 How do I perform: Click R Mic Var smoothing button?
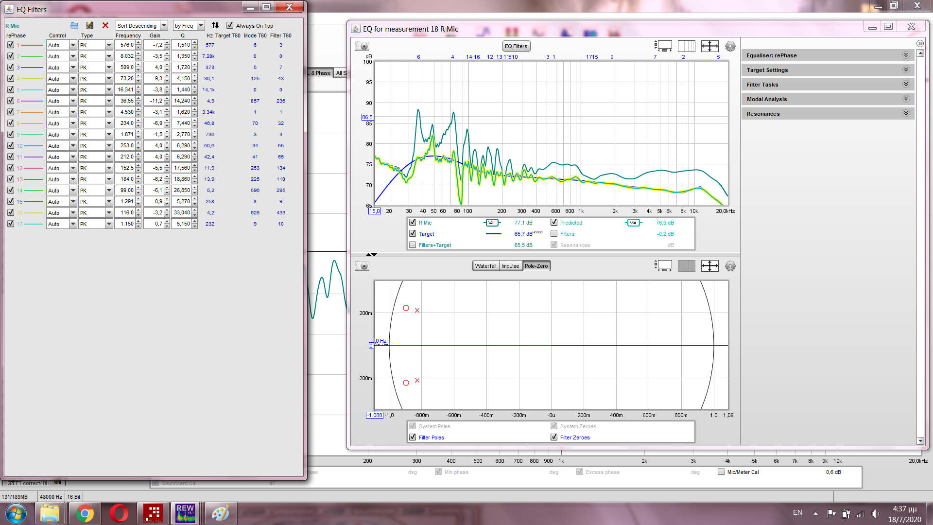492,223
